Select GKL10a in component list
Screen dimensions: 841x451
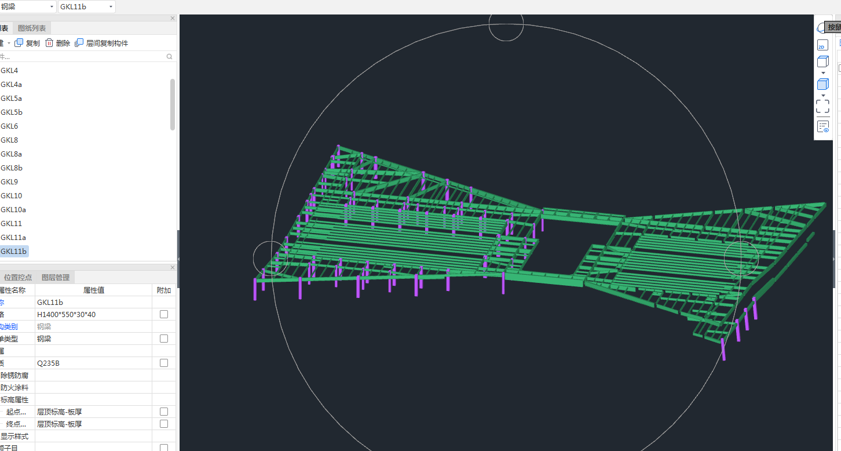click(13, 210)
